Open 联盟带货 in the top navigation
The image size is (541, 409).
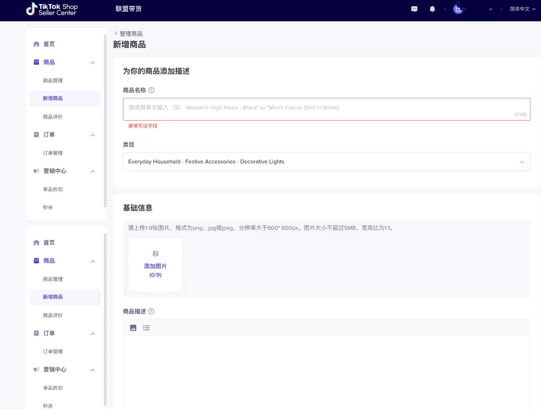(129, 9)
